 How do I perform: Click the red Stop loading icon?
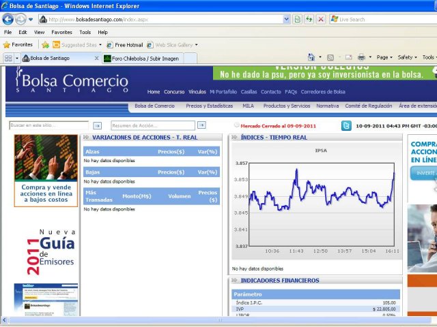[x=321, y=20]
